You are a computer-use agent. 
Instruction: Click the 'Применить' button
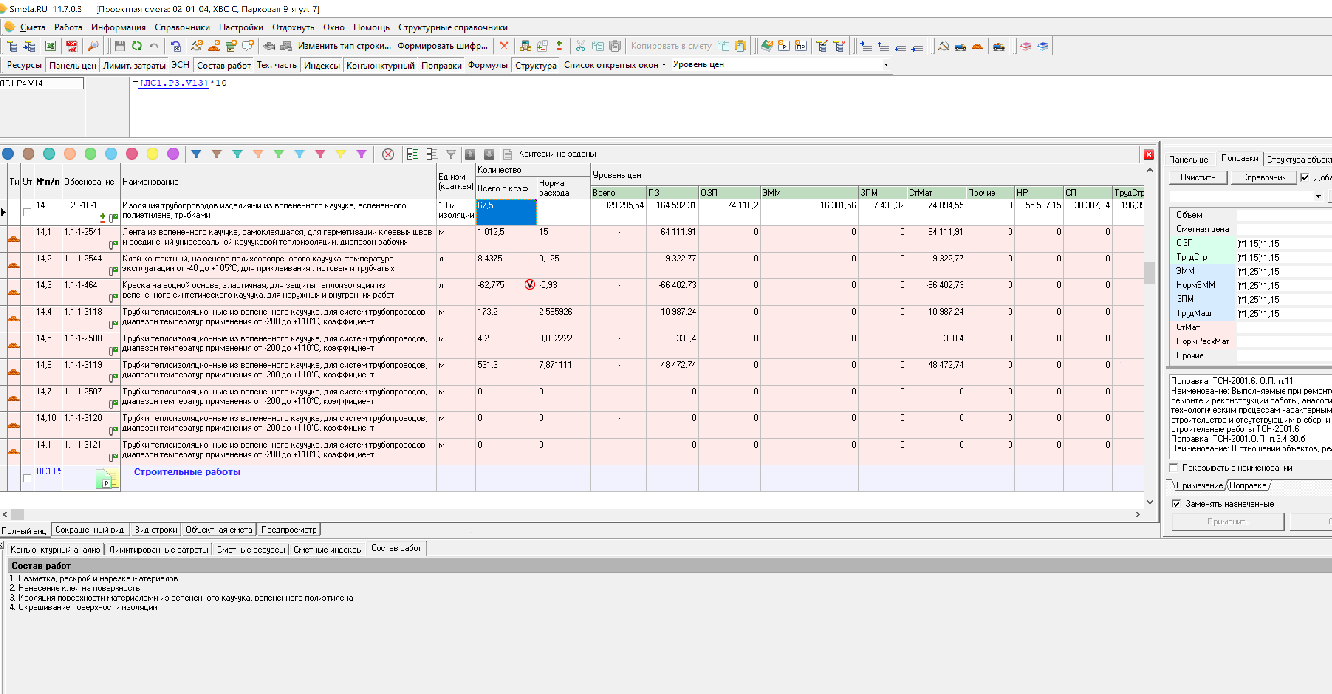tap(1227, 521)
